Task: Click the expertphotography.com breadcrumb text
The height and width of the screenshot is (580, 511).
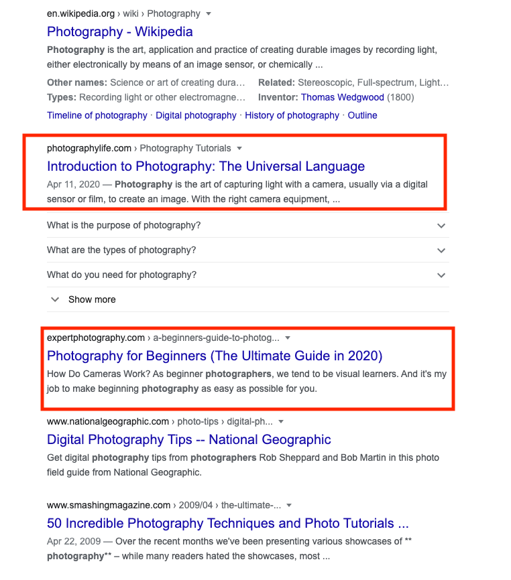Action: point(95,338)
